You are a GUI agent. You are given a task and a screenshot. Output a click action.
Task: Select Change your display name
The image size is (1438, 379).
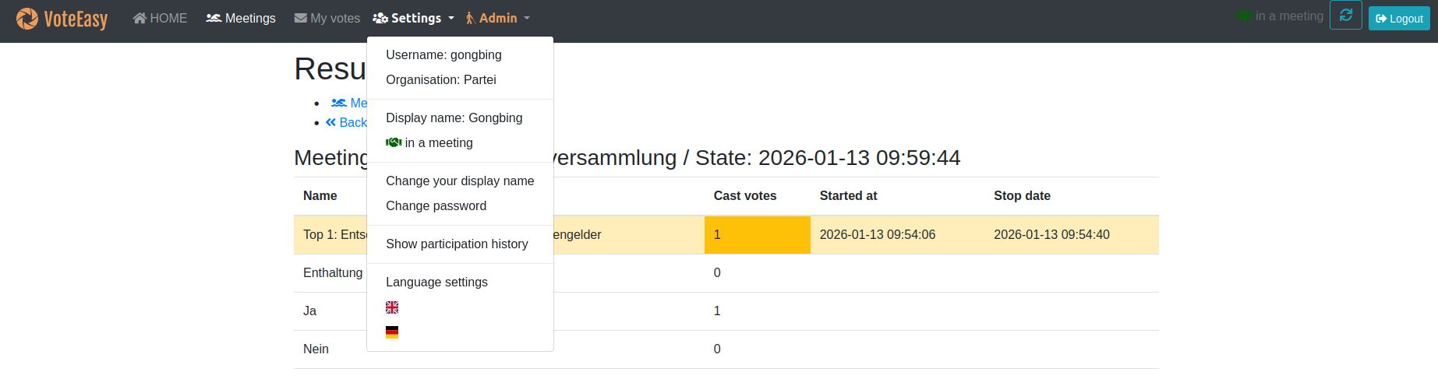[460, 181]
